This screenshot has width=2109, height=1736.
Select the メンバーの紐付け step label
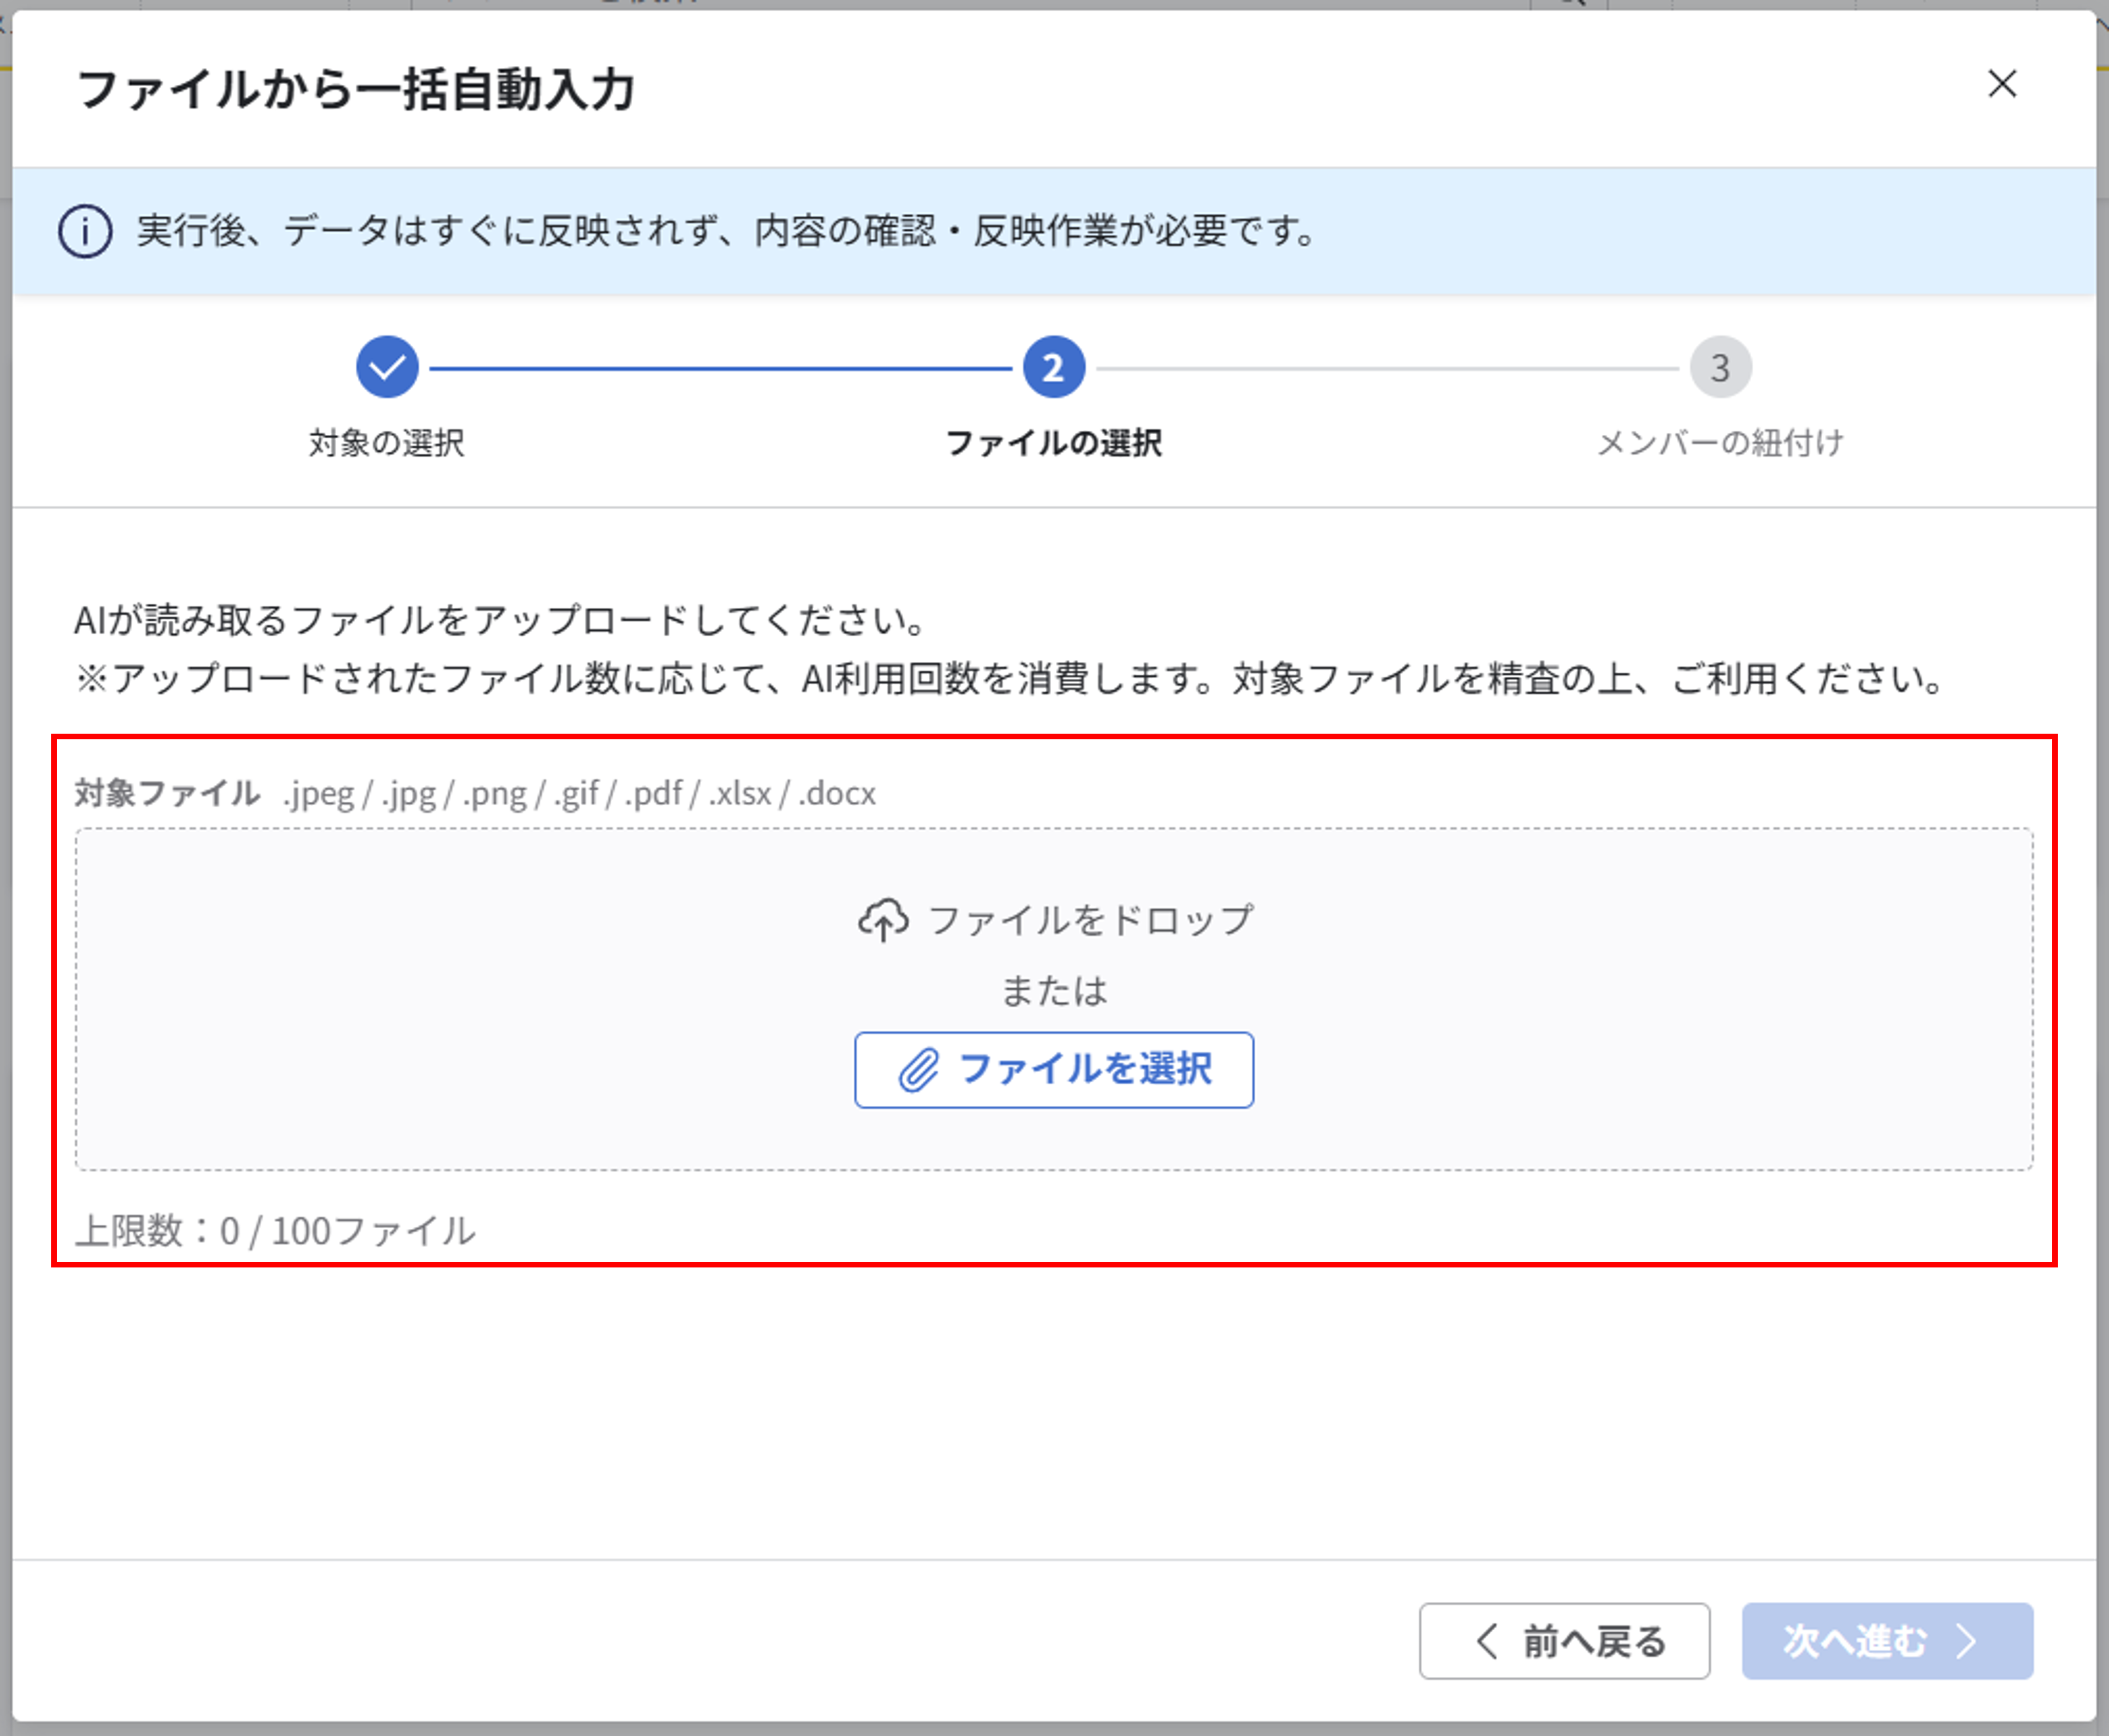[1720, 443]
